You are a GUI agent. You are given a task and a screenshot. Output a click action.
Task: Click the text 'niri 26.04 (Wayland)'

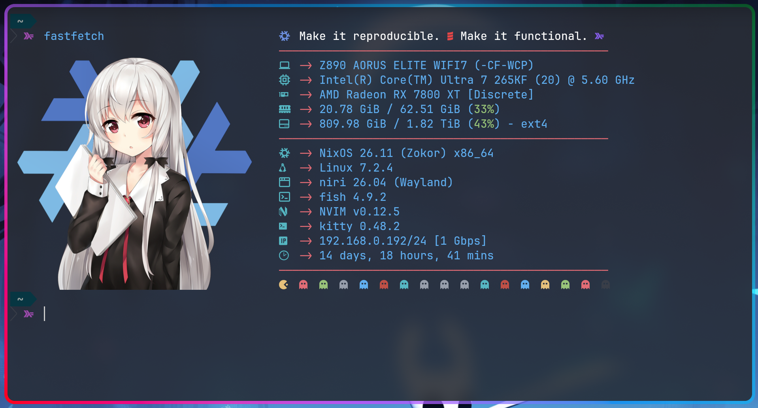386,182
